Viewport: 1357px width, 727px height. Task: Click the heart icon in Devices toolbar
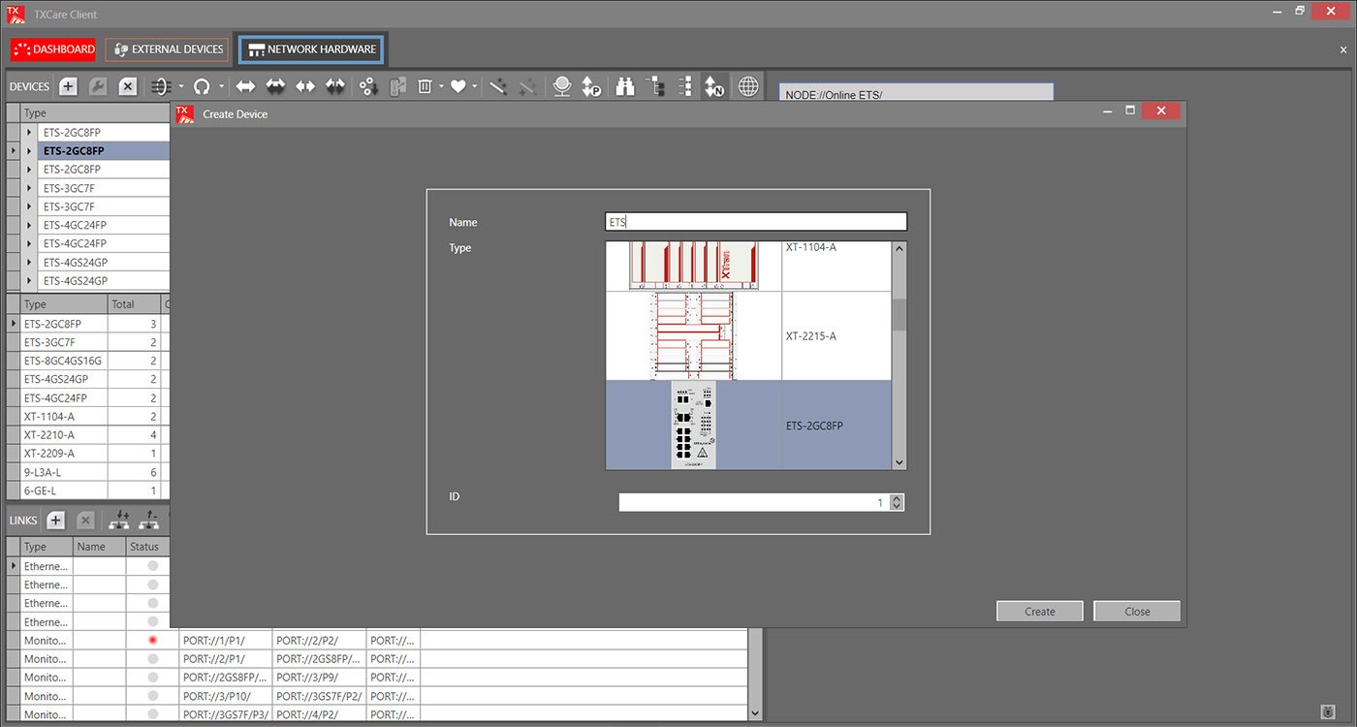click(x=459, y=86)
